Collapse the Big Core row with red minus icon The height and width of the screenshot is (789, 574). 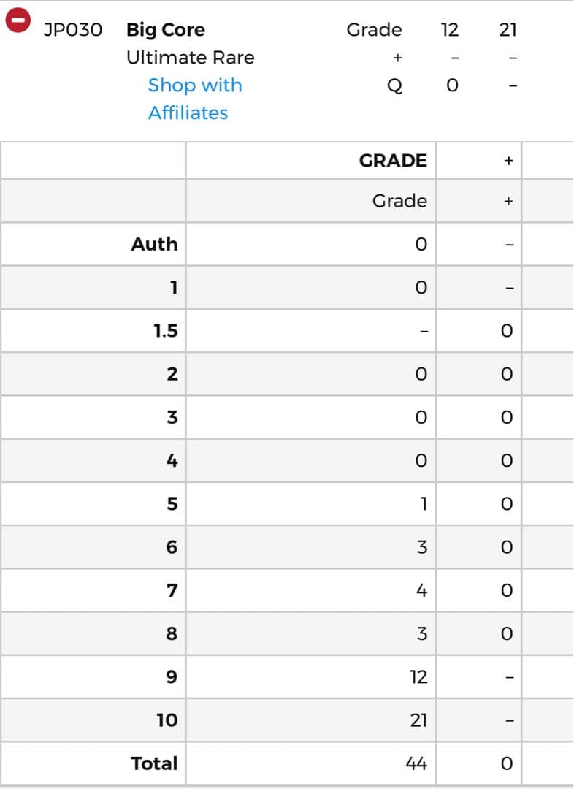click(18, 20)
